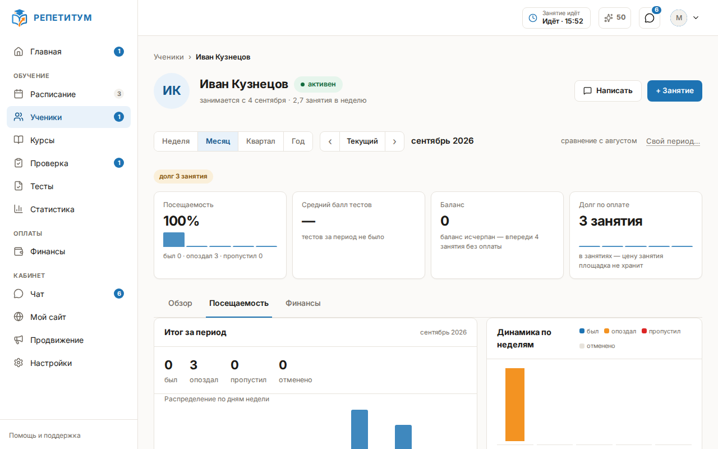Click the Написать button
718x449 pixels.
click(x=608, y=91)
